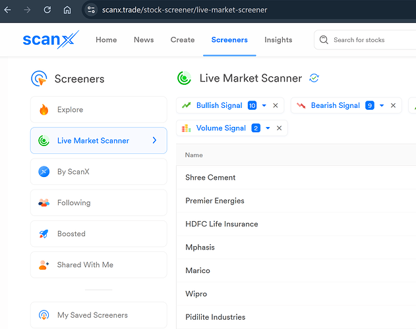Click the Bullish Signal filter chip
The height and width of the screenshot is (329, 416).
tap(230, 105)
